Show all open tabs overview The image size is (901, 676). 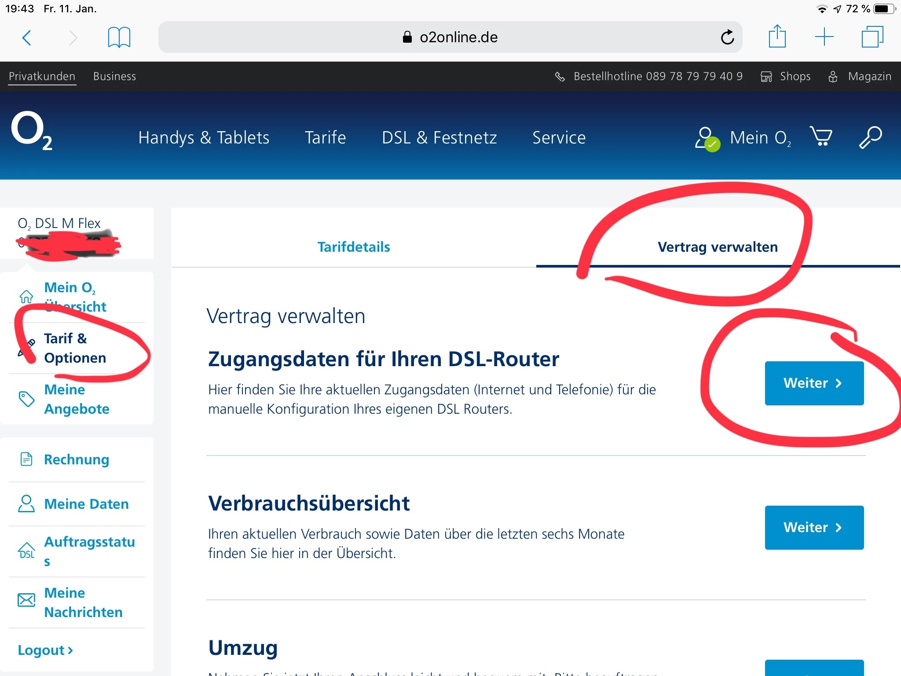872,37
